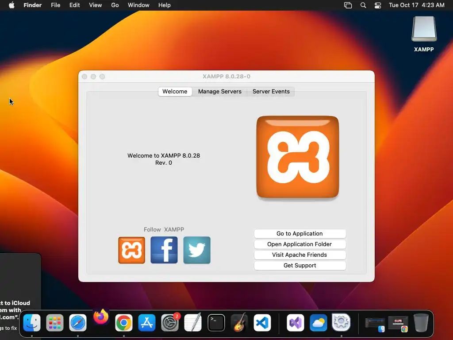Open the Finder menu
The image size is (453, 340).
[33, 5]
